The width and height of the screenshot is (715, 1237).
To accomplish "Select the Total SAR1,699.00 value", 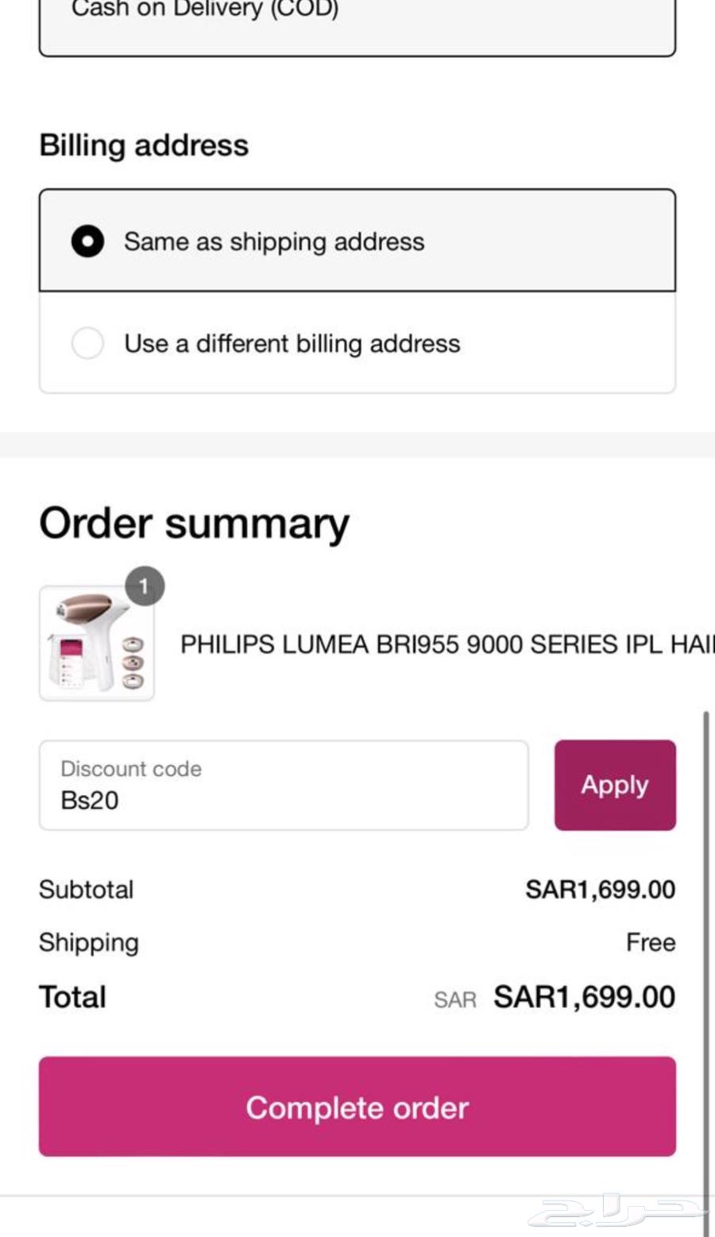I will (x=582, y=996).
